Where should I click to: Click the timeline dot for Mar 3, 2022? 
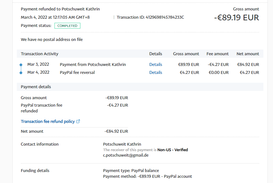point(21,65)
